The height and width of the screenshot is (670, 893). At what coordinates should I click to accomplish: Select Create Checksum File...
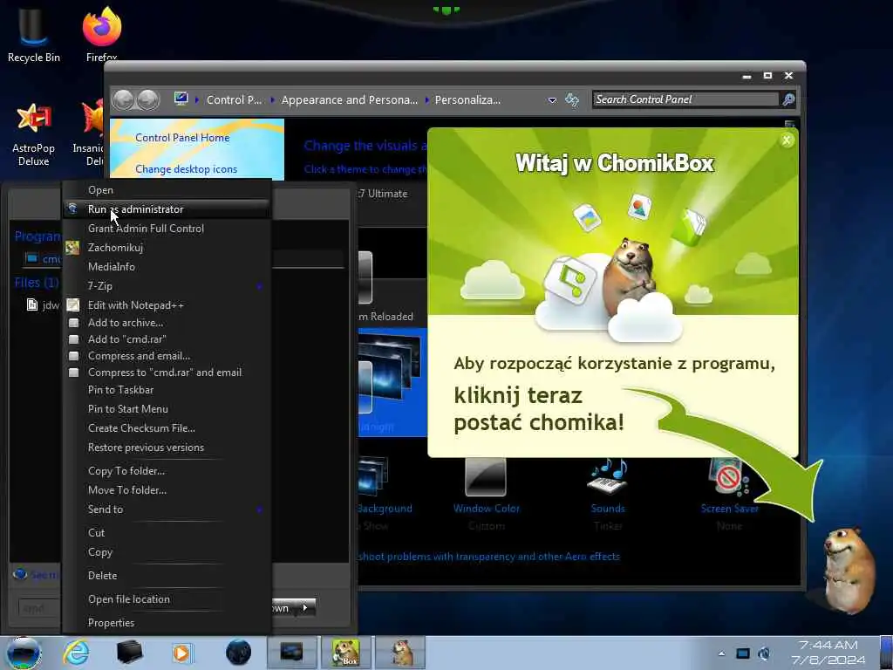point(167,427)
